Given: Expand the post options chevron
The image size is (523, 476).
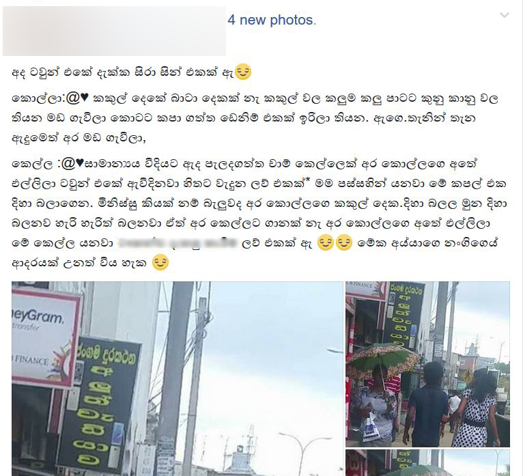Looking at the screenshot, I should coord(505,15).
